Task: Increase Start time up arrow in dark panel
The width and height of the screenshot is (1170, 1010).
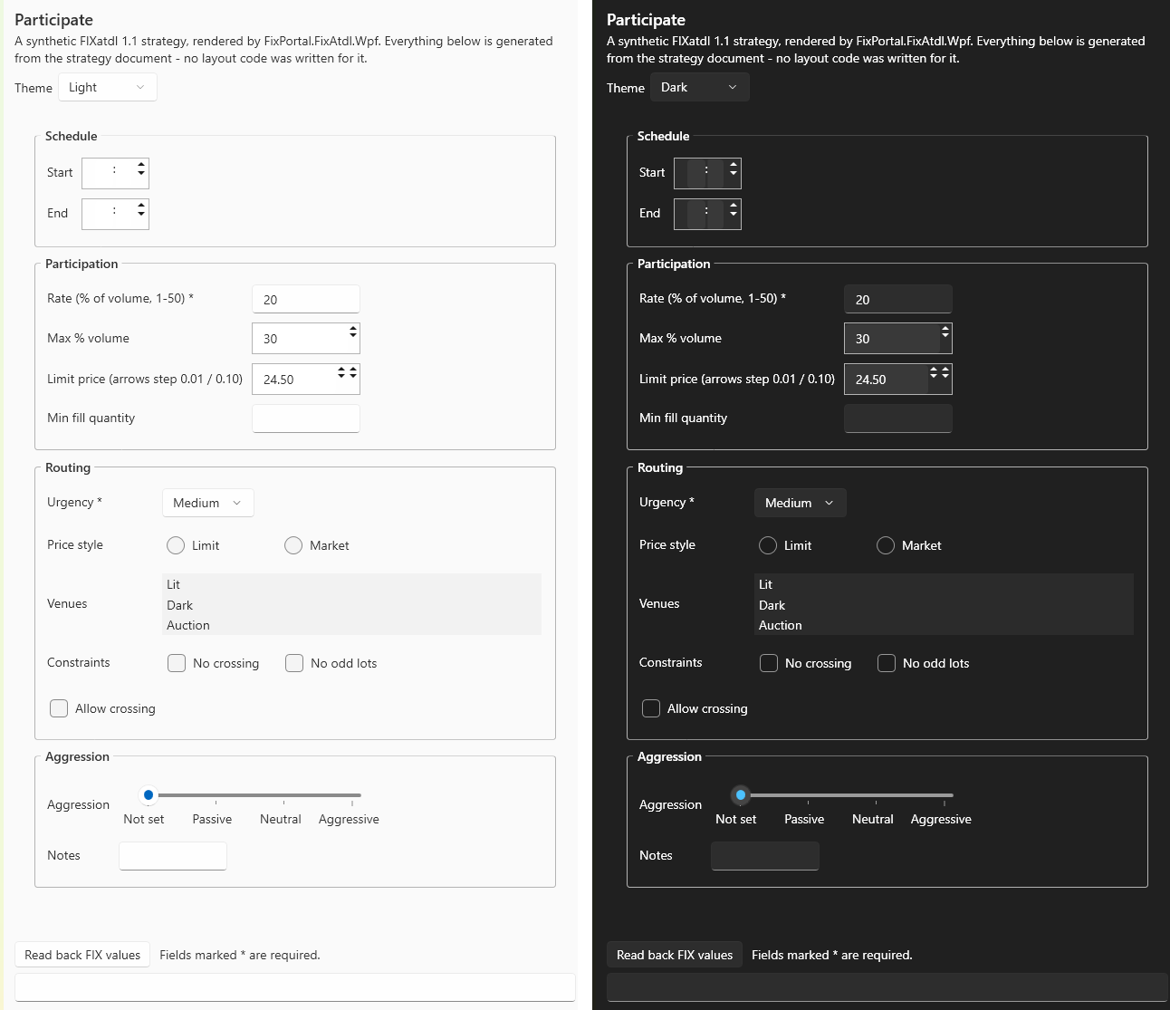Action: (x=734, y=165)
